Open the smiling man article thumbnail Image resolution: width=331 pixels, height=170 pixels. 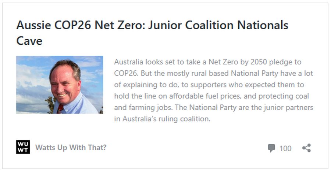[60, 85]
